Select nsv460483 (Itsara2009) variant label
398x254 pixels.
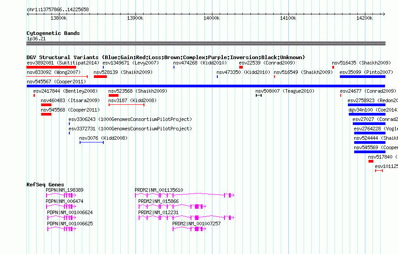point(70,100)
